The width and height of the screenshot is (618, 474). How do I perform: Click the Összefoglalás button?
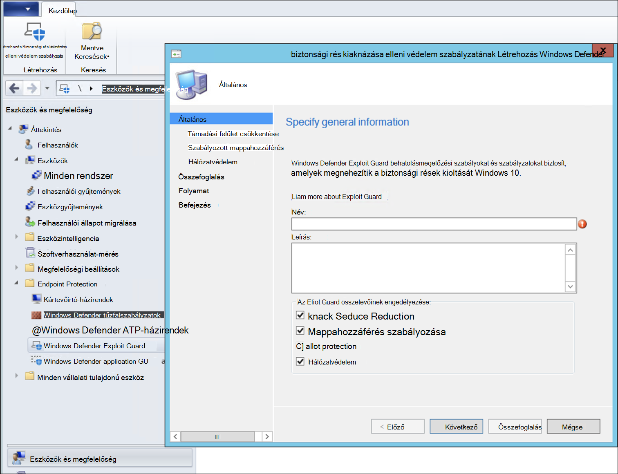pos(515,427)
